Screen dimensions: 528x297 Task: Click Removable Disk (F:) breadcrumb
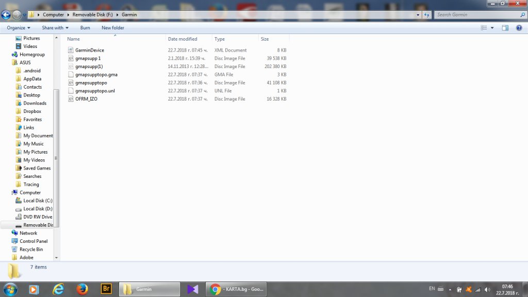tap(93, 15)
